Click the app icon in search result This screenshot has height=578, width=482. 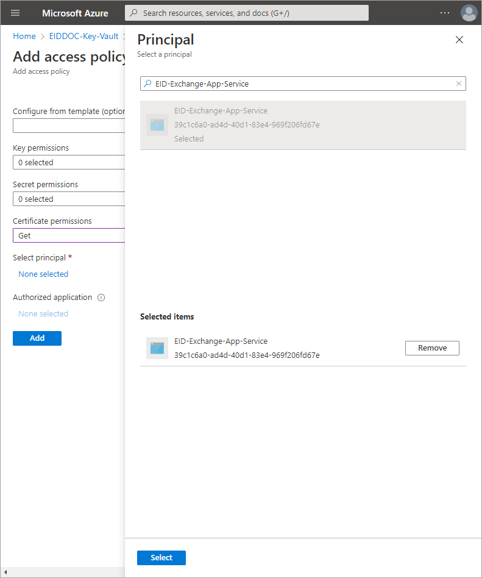[x=157, y=125]
